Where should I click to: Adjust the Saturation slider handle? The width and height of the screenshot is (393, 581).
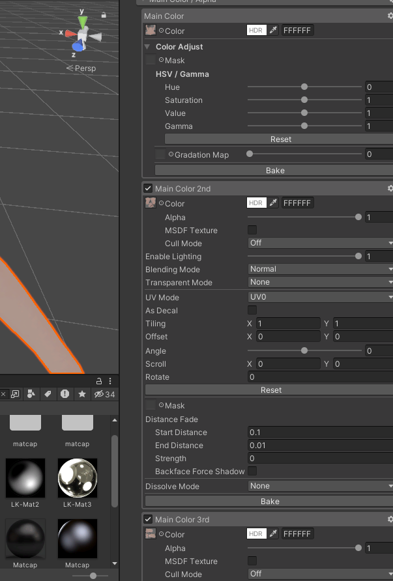click(304, 100)
